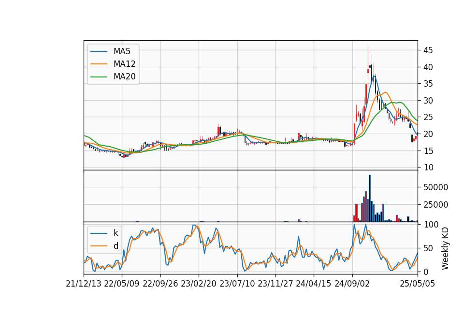The height and width of the screenshot is (334, 464).
Task: Click the tallest volume bar in volume panel
Action: [370, 198]
